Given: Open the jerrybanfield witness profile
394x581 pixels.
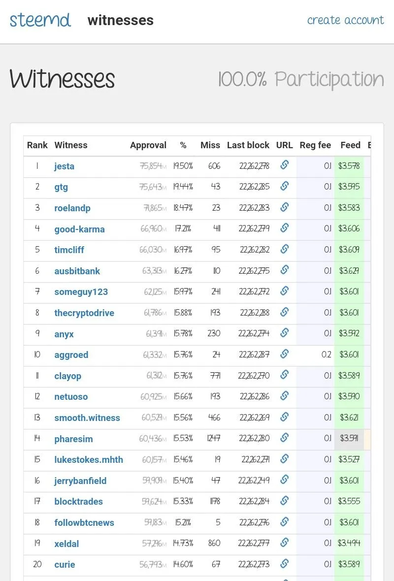Looking at the screenshot, I should tap(80, 481).
